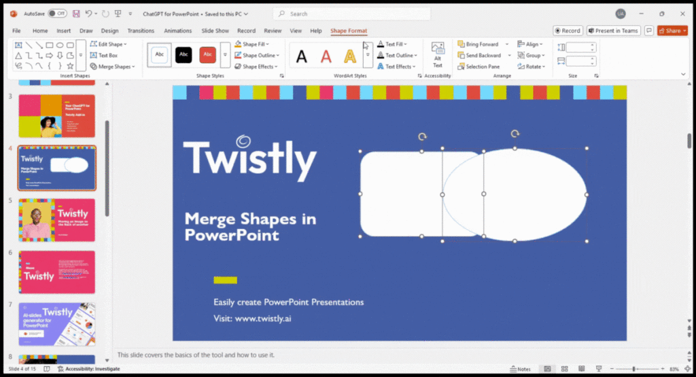This screenshot has width=696, height=377.
Task: Select the right arrow shape
Action: 49,56
